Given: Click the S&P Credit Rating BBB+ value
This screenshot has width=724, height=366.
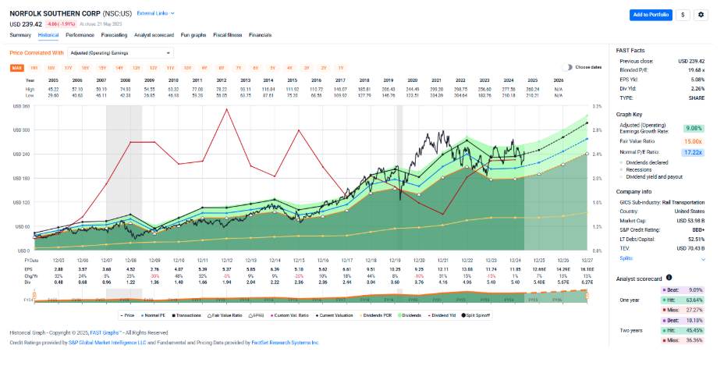Looking at the screenshot, I should click(698, 230).
